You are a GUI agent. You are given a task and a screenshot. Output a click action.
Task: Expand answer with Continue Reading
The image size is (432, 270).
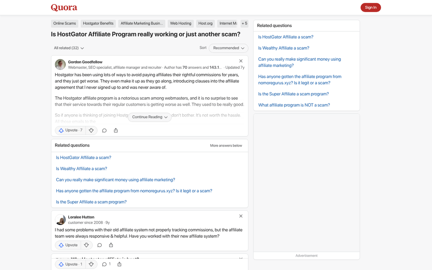pyautogui.click(x=149, y=117)
